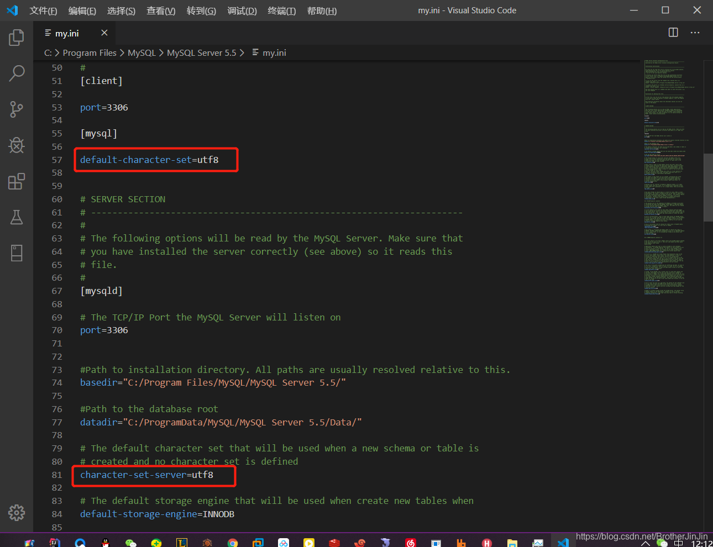Click the my.ini breadcrumb item
This screenshot has width=713, height=547.
click(274, 52)
